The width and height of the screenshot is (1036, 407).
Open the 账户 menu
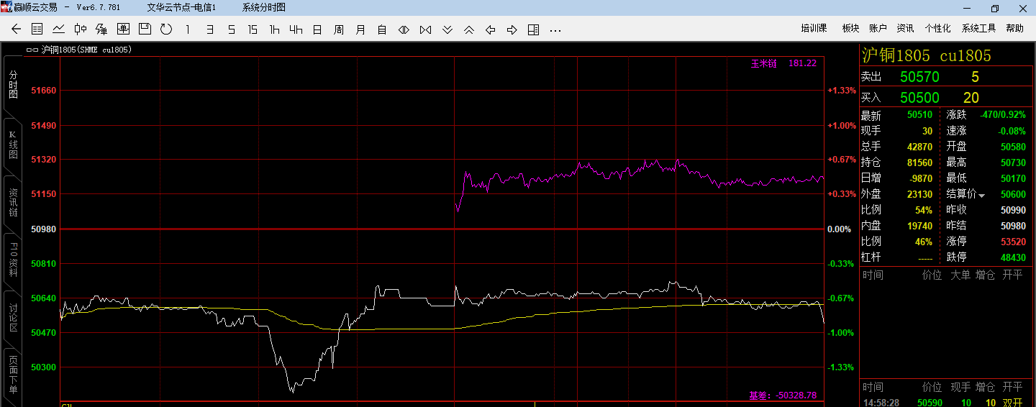(878, 28)
